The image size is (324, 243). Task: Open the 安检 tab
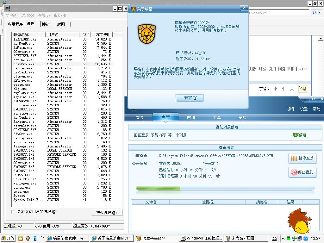242,118
